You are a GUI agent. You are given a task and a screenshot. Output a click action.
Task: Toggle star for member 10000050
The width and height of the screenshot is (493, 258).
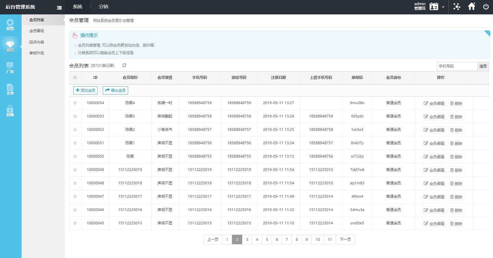tap(75, 156)
